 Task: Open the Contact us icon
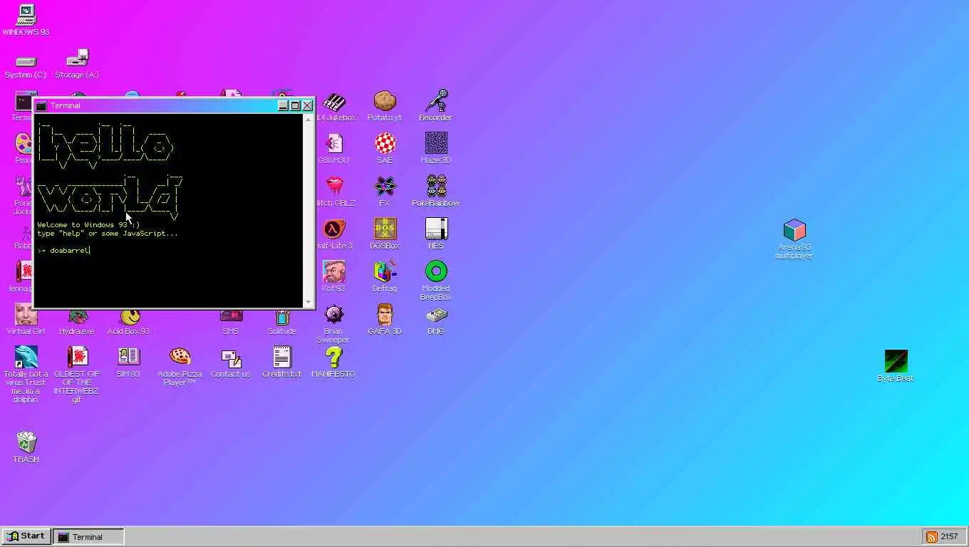click(x=231, y=358)
